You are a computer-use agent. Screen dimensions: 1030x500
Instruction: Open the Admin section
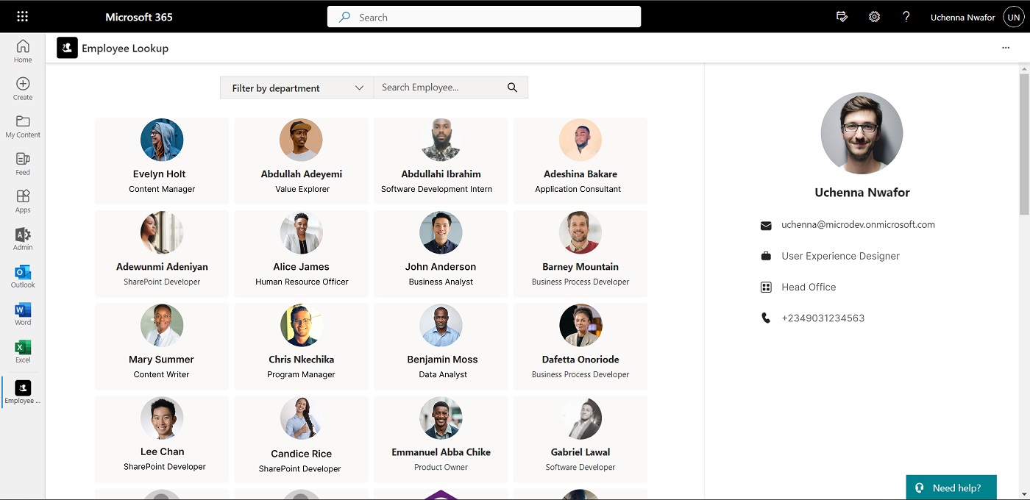pyautogui.click(x=22, y=239)
